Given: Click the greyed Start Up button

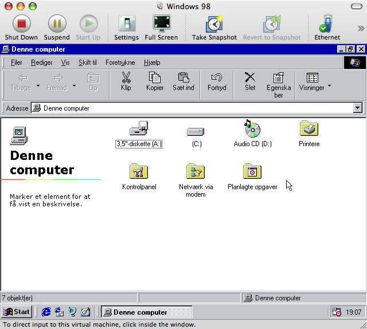Looking at the screenshot, I should [x=88, y=28].
